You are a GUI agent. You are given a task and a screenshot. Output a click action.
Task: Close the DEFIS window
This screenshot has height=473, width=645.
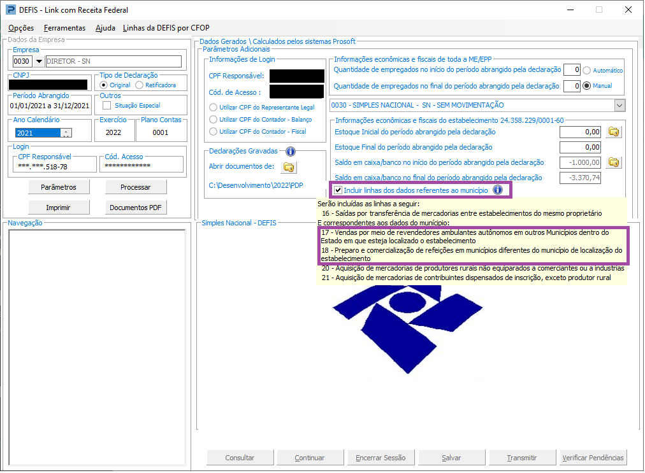click(628, 10)
